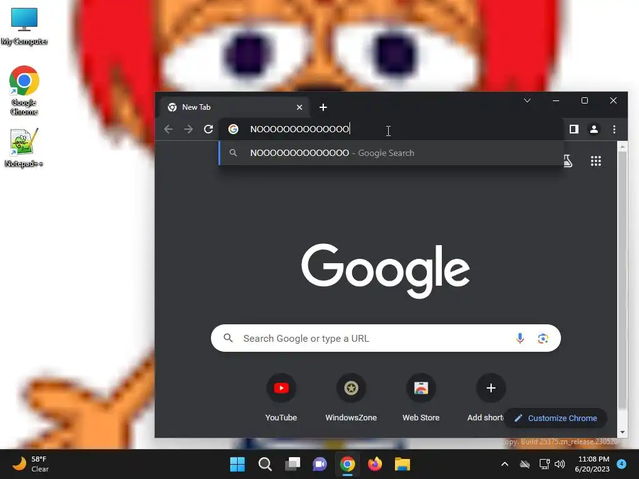This screenshot has height=479, width=639.
Task: Click the Google logo
Action: click(x=386, y=271)
